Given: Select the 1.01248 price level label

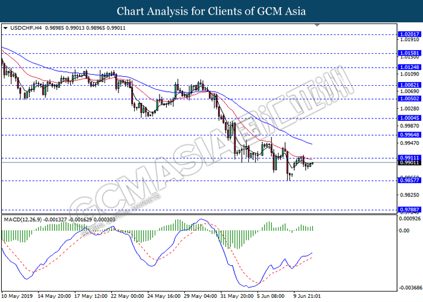Looking at the screenshot, I should [x=409, y=67].
